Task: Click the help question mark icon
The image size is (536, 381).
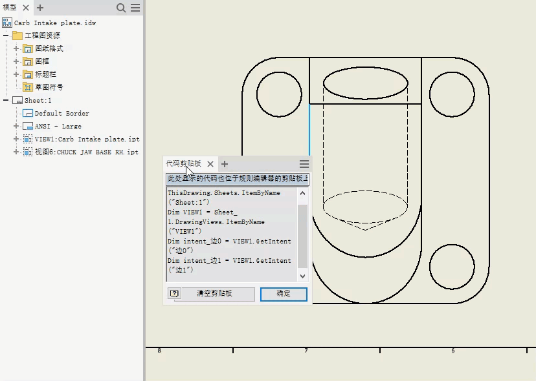Action: pyautogui.click(x=174, y=293)
